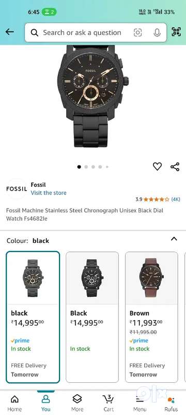Go to Home in bottom navigation
This screenshot has height=415, width=186.
pyautogui.click(x=14, y=403)
